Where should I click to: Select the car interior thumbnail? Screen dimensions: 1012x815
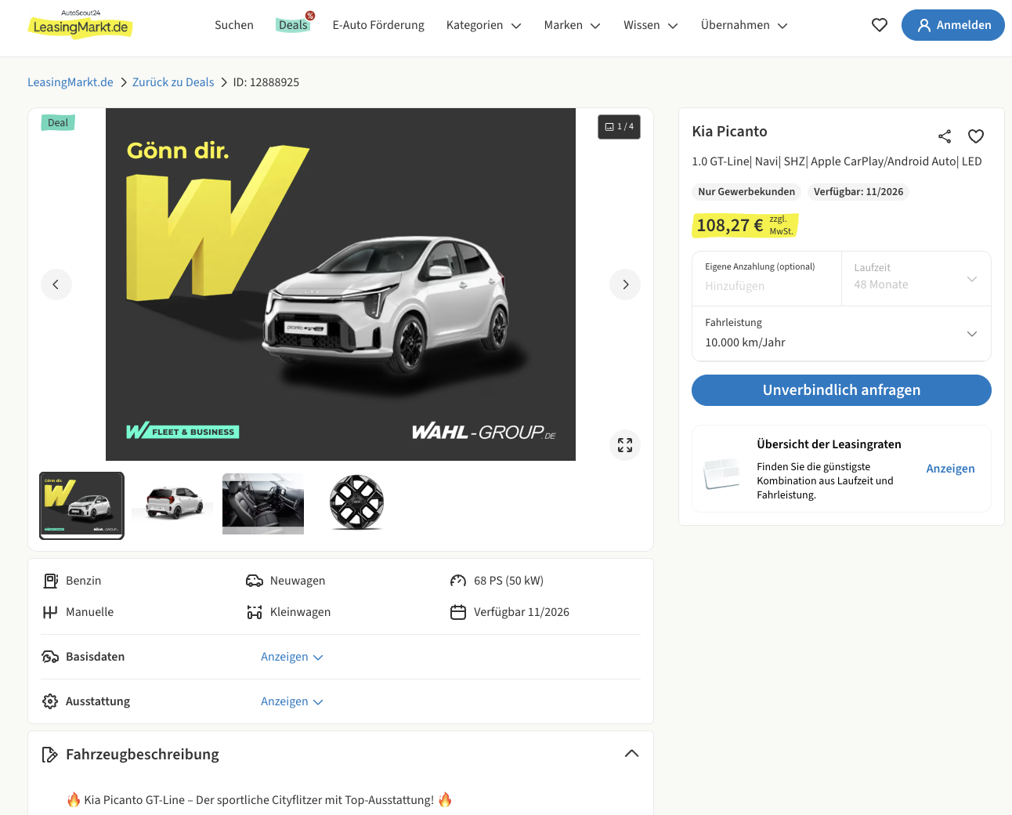coord(263,504)
